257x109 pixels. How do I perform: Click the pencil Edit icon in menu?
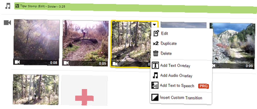tap(156, 33)
